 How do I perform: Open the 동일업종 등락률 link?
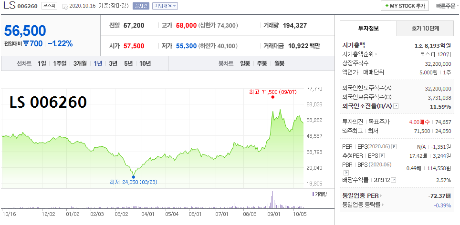click(x=361, y=205)
